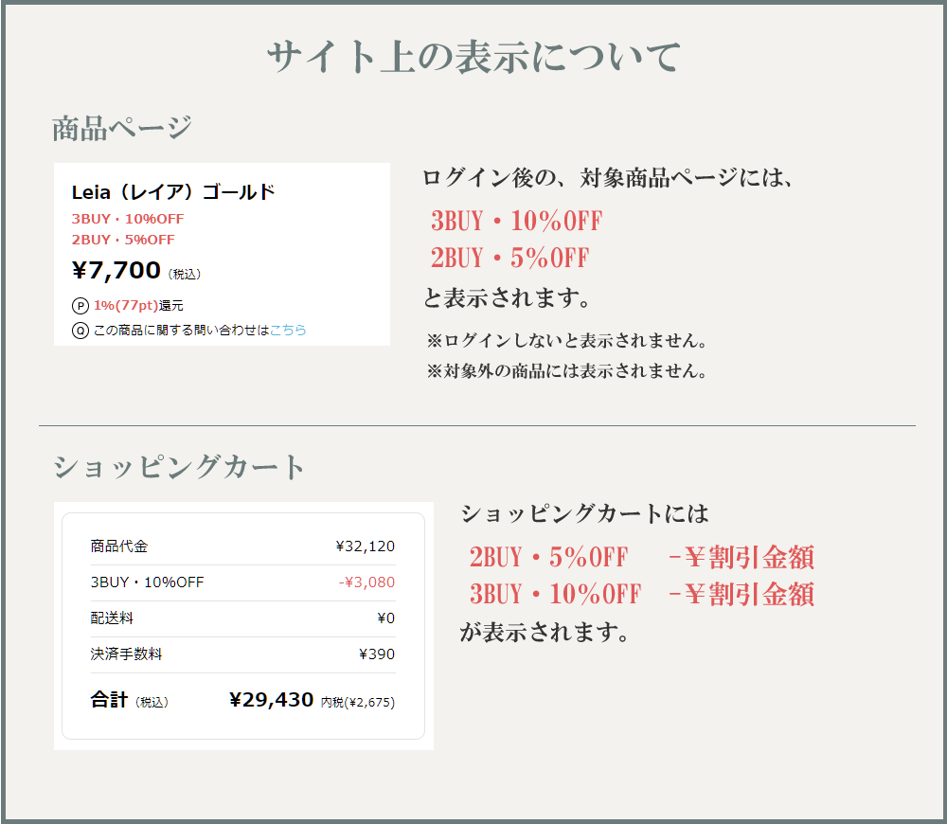The width and height of the screenshot is (947, 824).
Task: Toggle the 決済手数料 payment fee row
Action: [240, 654]
